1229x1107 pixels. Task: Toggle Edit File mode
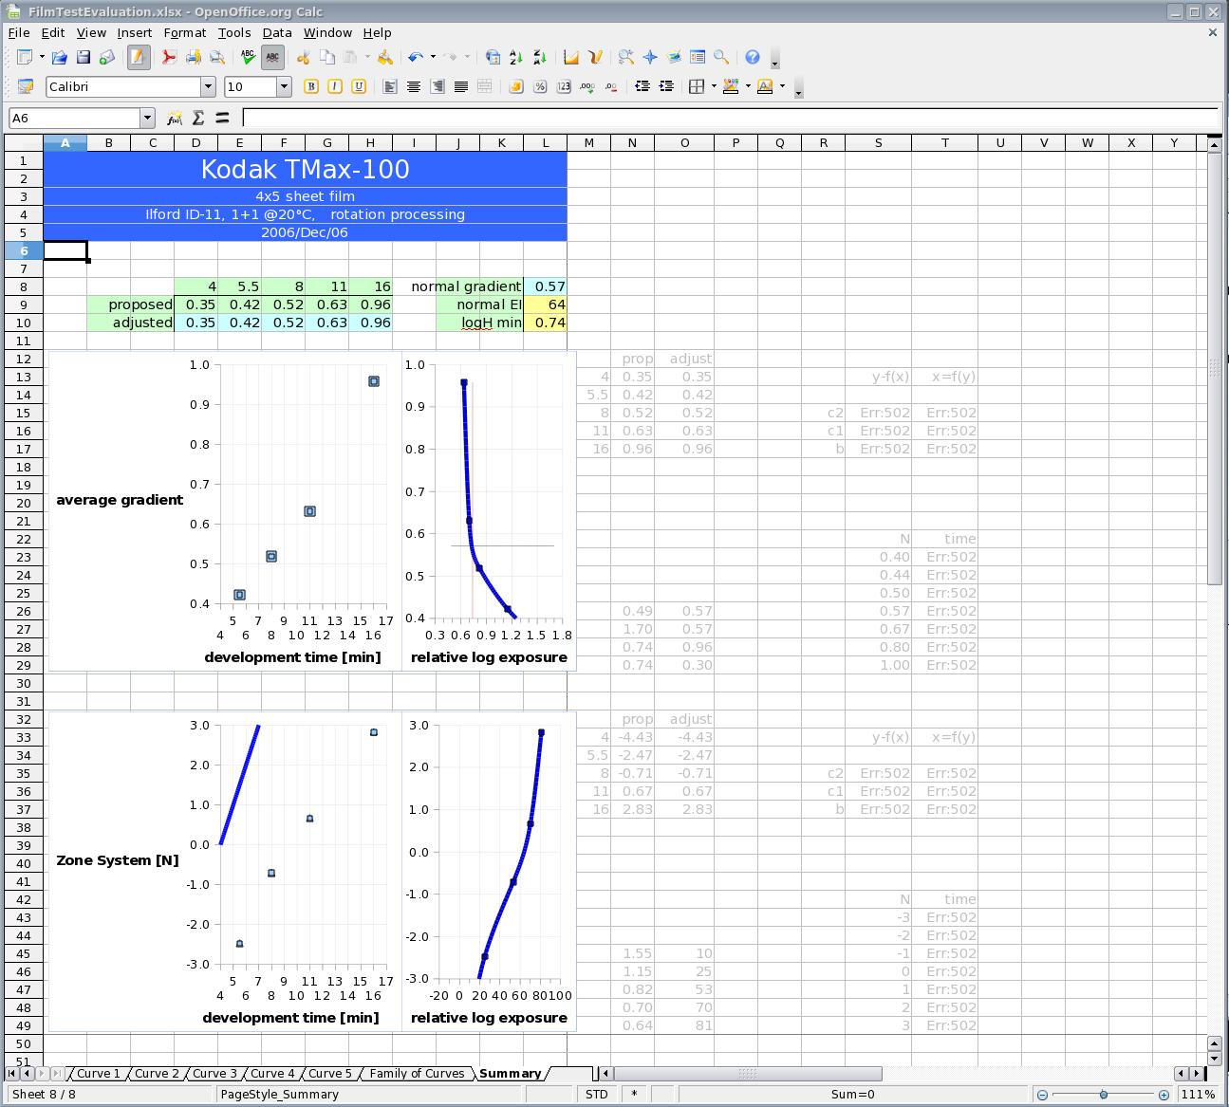pos(139,58)
